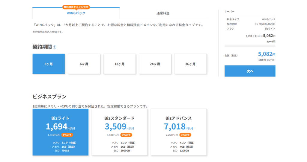Open the 通常料金 tab
The width and height of the screenshot is (307, 162).
(163, 13)
